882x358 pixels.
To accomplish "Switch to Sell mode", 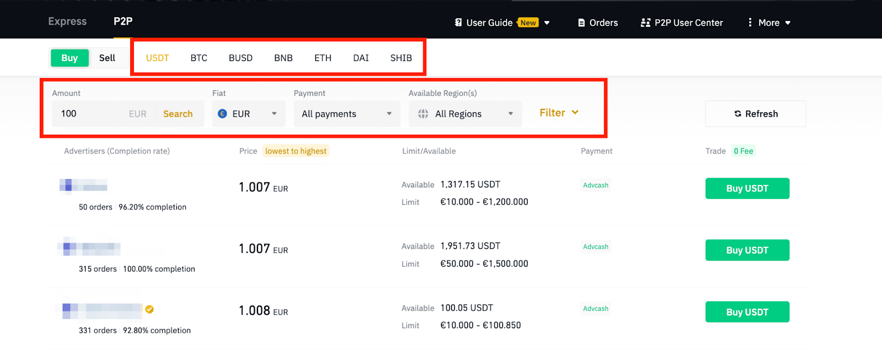I will pyautogui.click(x=107, y=58).
